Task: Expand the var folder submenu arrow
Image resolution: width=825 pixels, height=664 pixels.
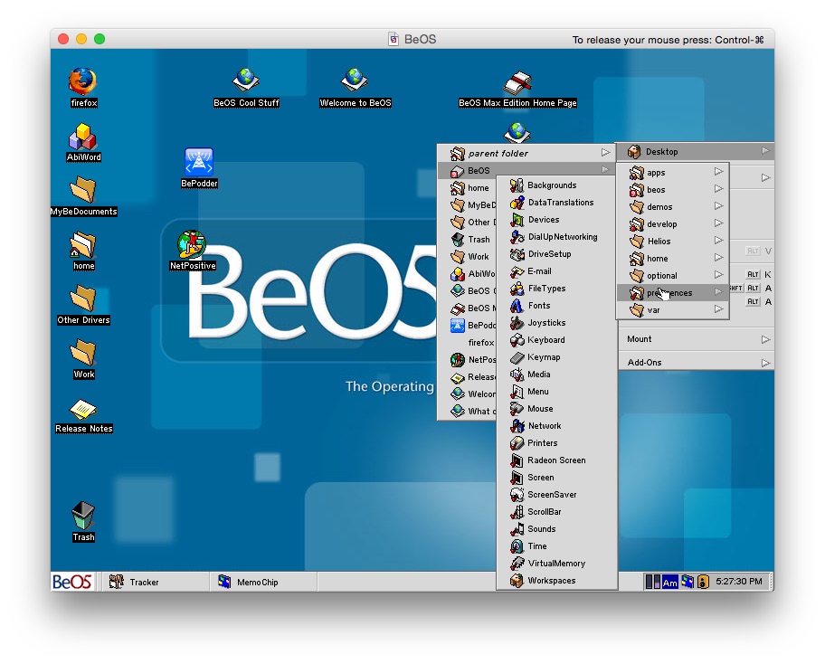Action: (x=719, y=309)
